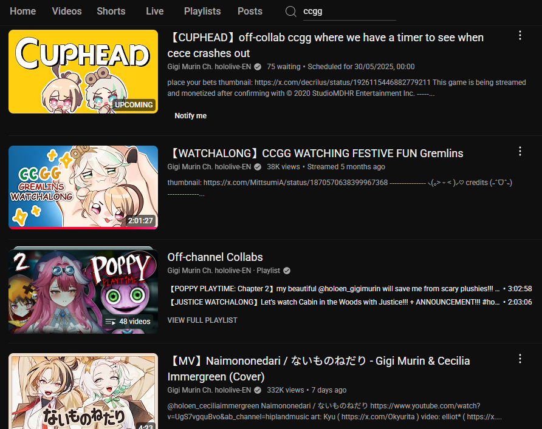Open the CCGG Gremlins Watchalong thumbnail
The height and width of the screenshot is (429, 542).
pos(83,187)
